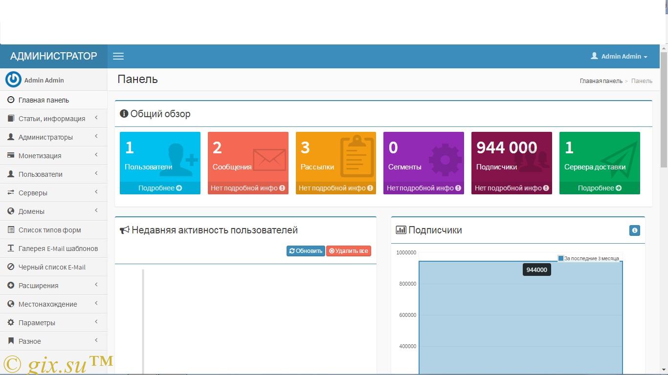Click the power avatar icon beside Admin Admin

coord(13,80)
